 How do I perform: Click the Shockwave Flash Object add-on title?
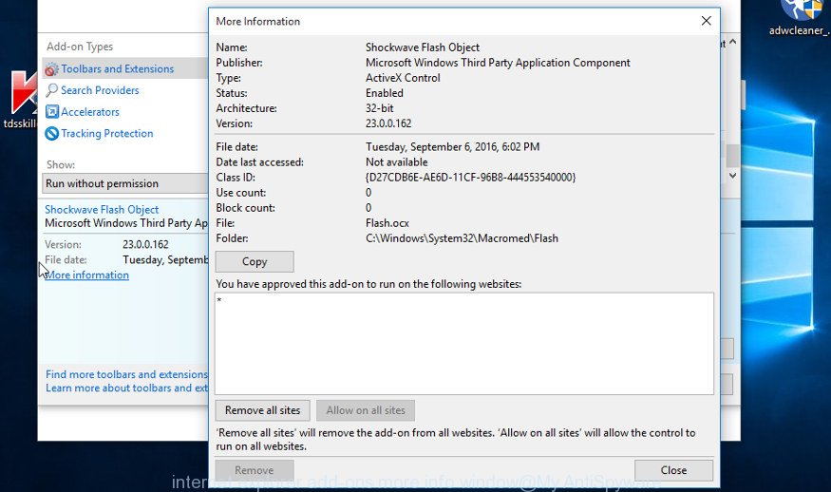(x=102, y=209)
